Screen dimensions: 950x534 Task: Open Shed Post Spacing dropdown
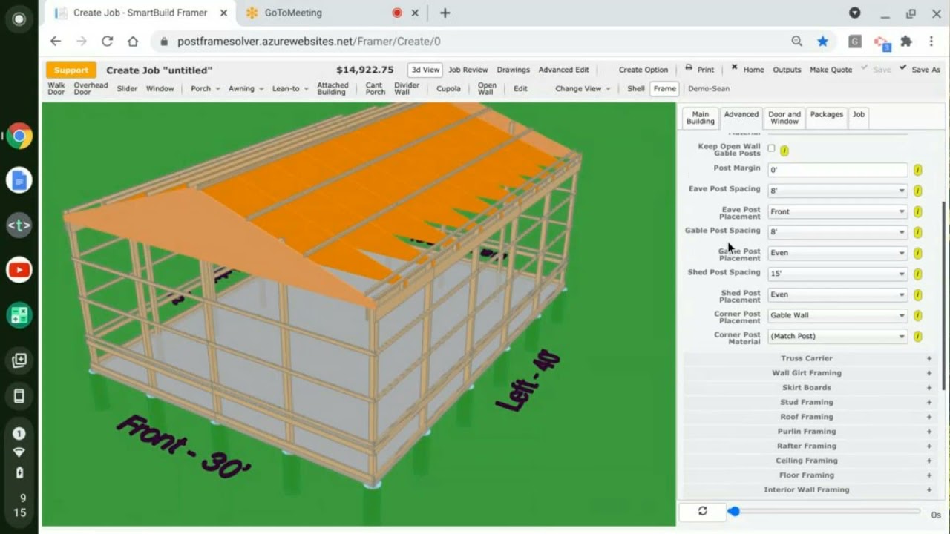837,274
